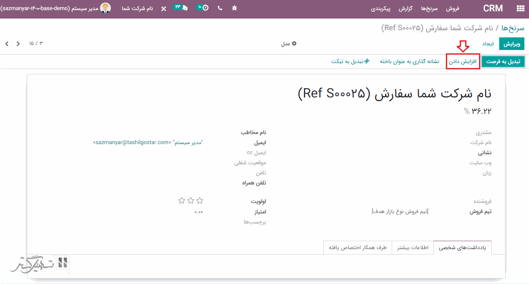The width and height of the screenshot is (529, 284).
Task: Open chat messages icon with badge 23
Action: [181, 8]
